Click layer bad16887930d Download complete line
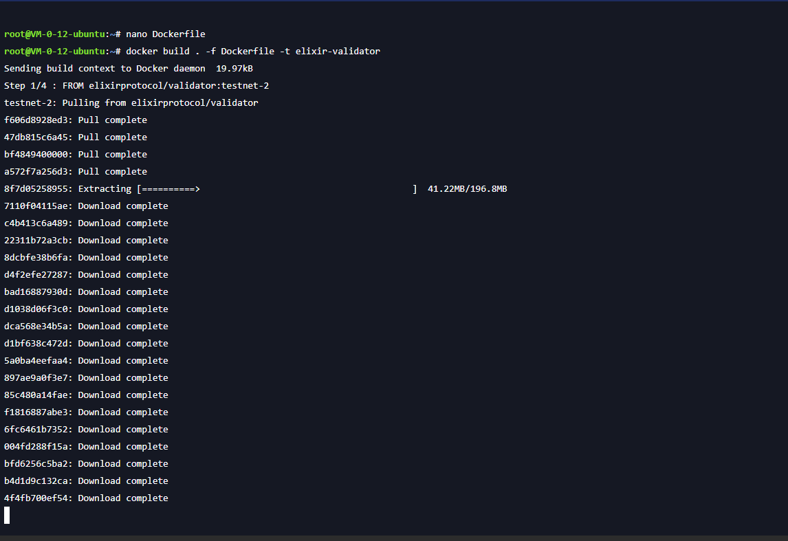 [86, 292]
